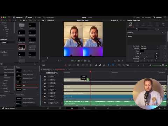Viewport: 168px width, 126px height.
Task: Play the timeline forward
Action: (x=82, y=61)
